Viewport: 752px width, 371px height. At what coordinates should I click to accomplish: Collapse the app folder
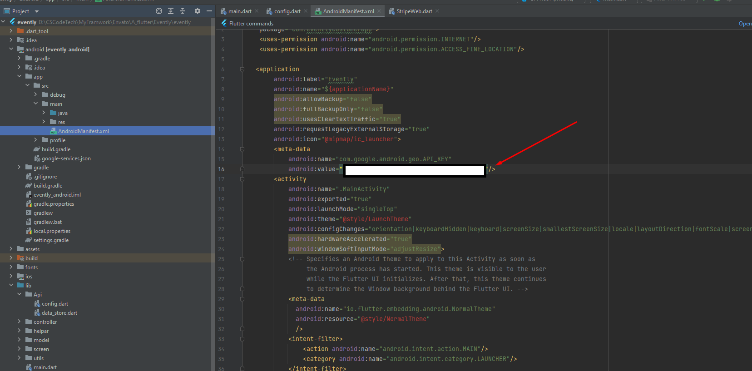tap(19, 76)
